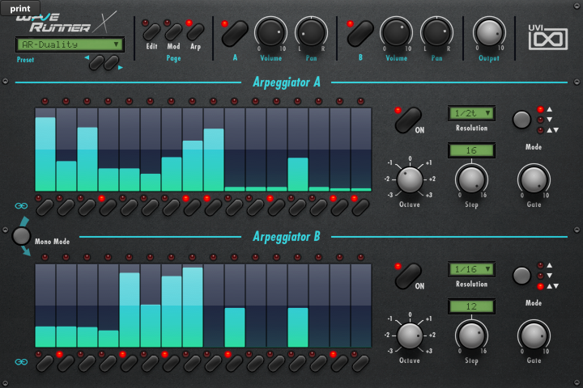This screenshot has width=583, height=388.
Task: Click the Arpeggiator A link icon
Action: point(21,205)
